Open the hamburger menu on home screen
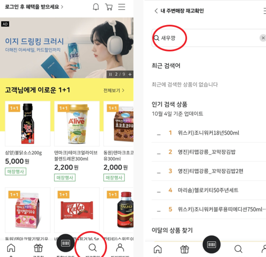 (122, 7)
